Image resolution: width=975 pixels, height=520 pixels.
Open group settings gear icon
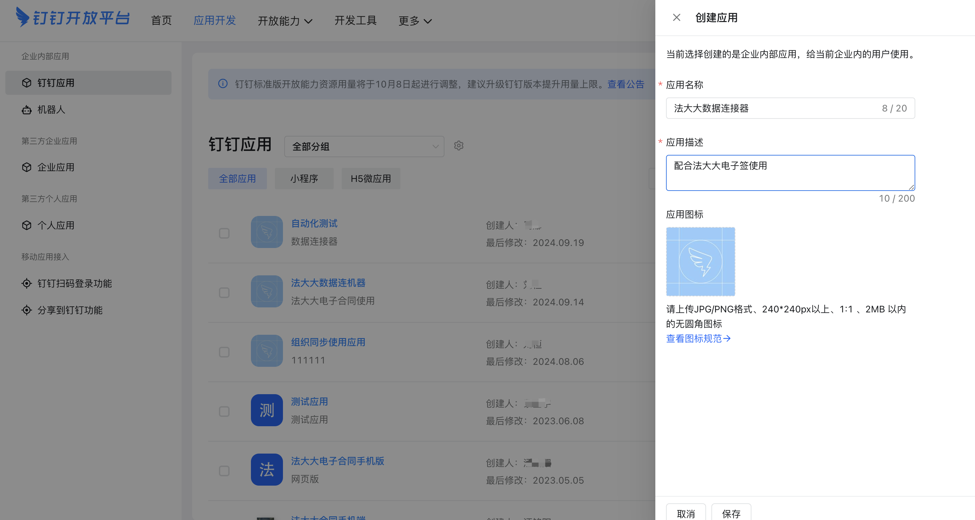coord(459,146)
